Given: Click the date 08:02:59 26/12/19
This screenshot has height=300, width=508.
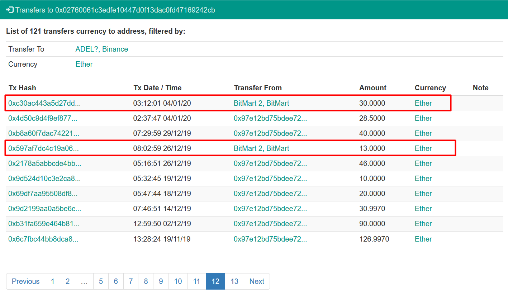Looking at the screenshot, I should pyautogui.click(x=162, y=148).
